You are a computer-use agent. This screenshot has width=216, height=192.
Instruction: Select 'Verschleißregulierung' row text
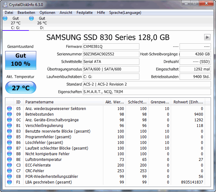pyautogui.click(x=44, y=126)
